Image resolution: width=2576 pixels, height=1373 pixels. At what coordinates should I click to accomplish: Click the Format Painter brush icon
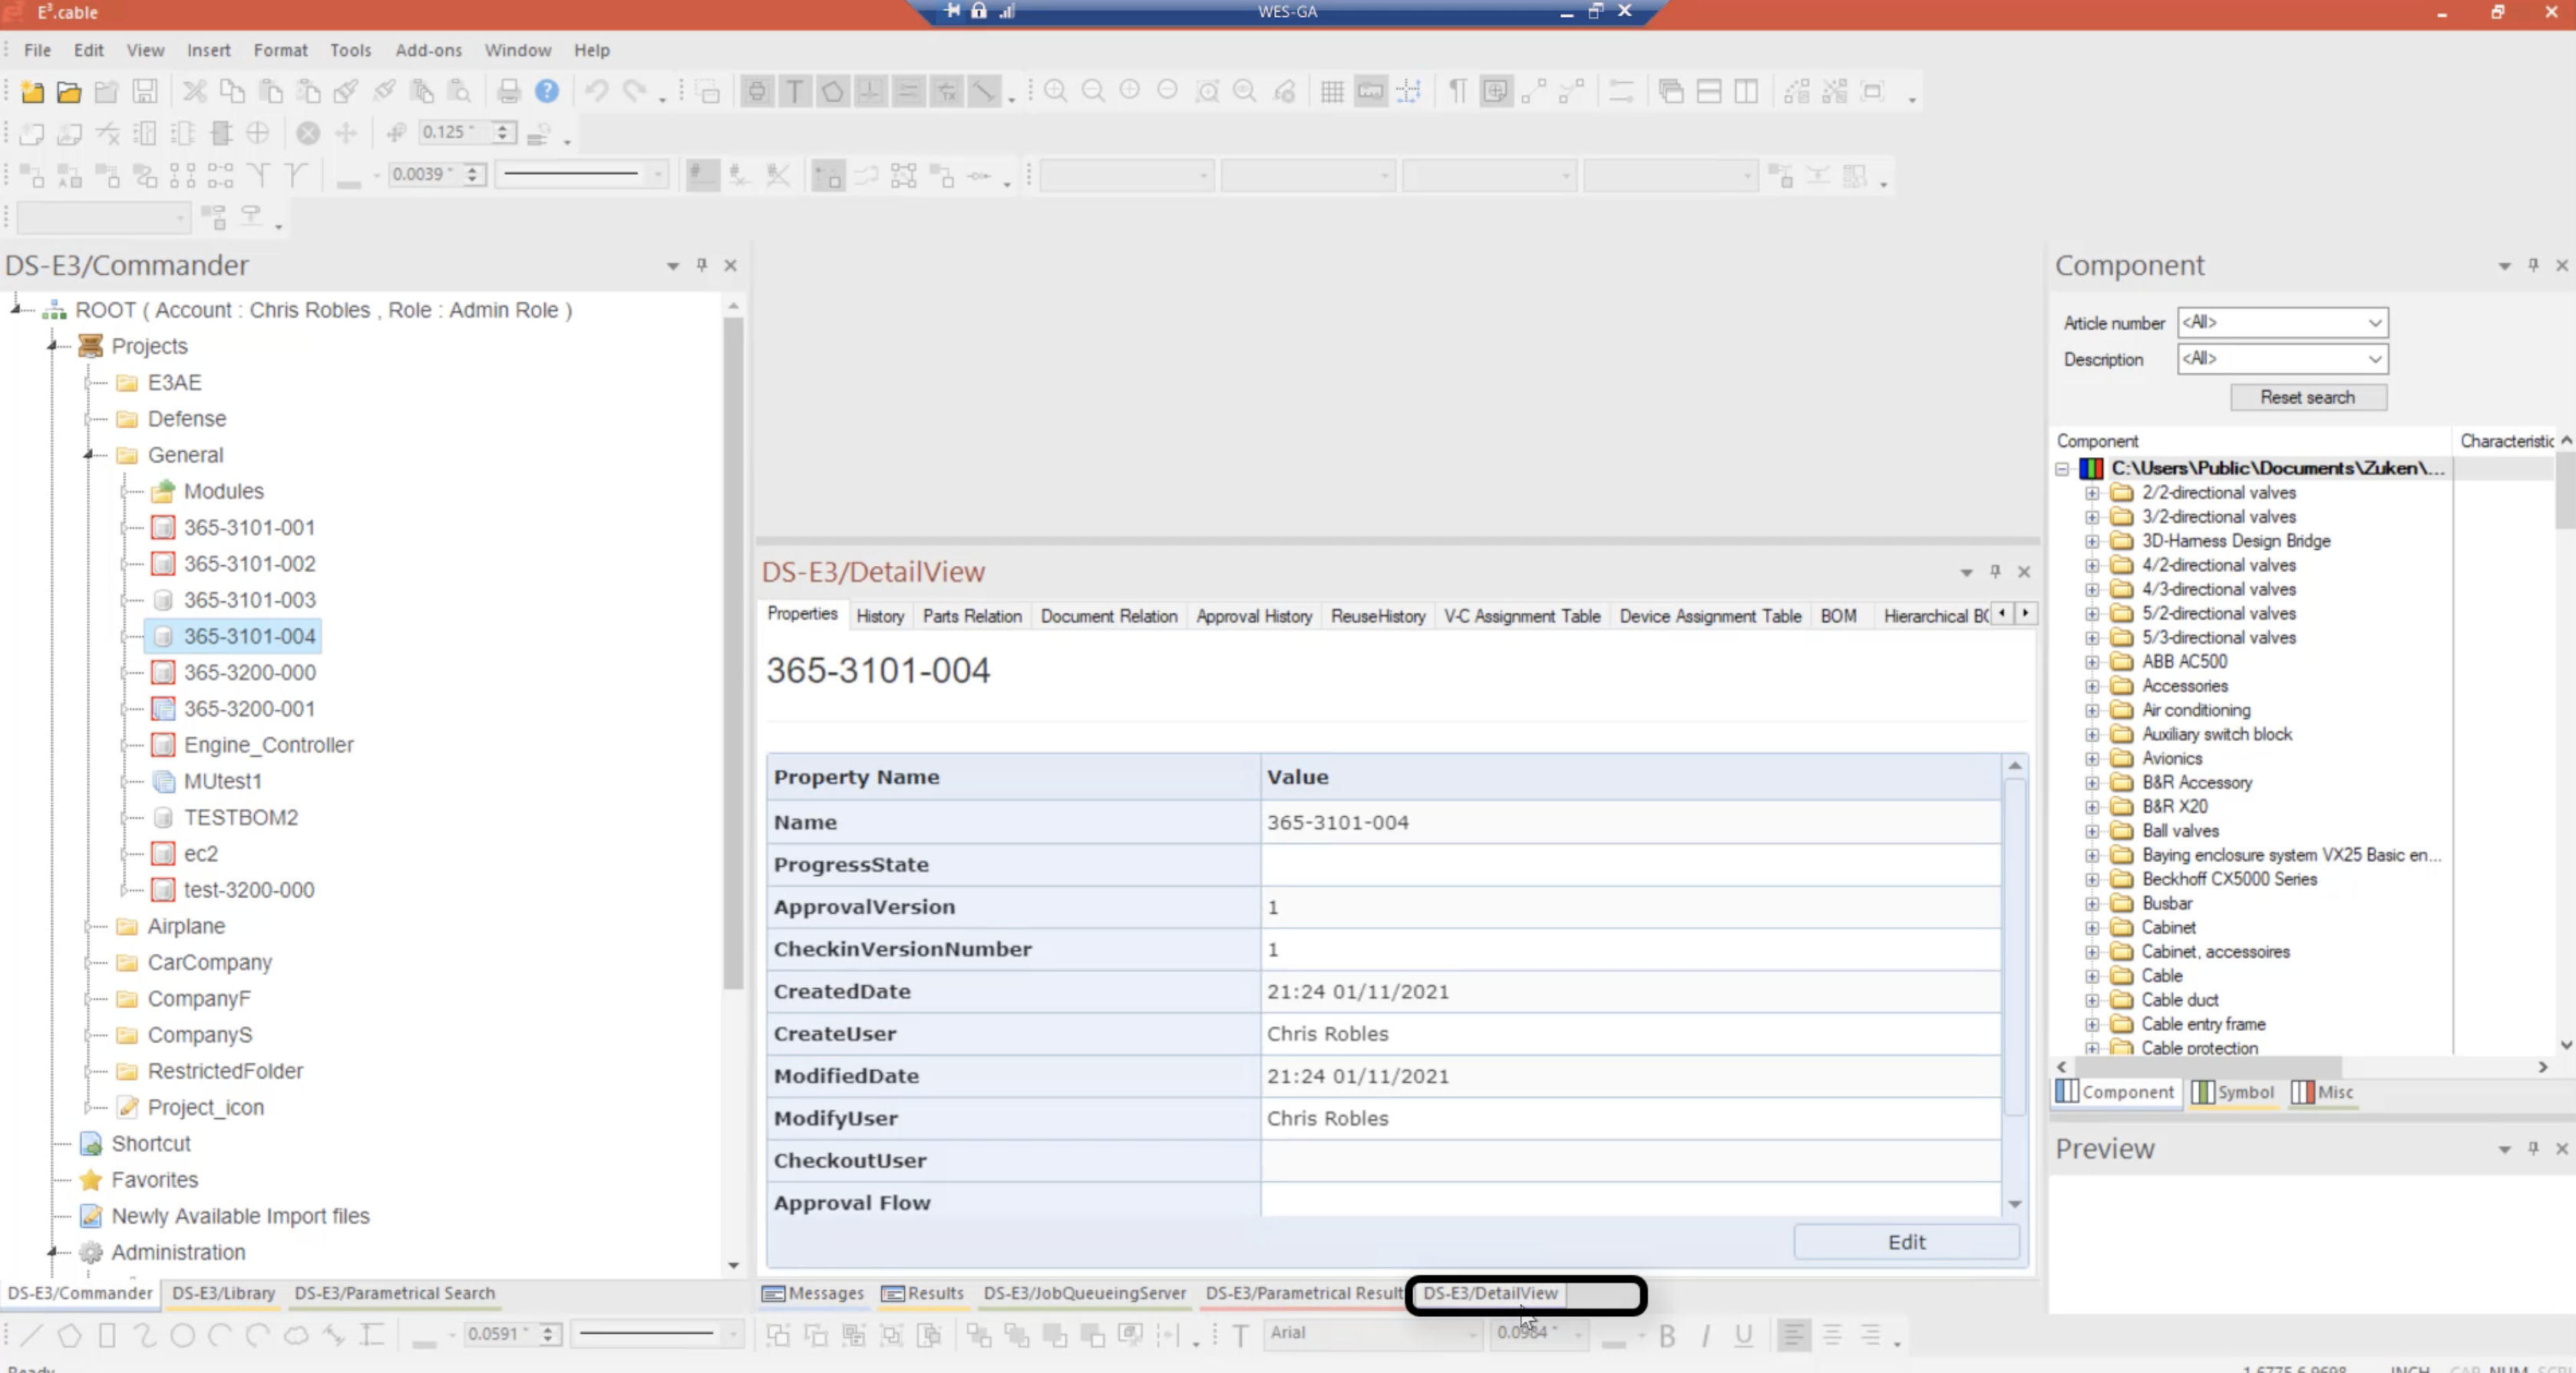(x=346, y=92)
